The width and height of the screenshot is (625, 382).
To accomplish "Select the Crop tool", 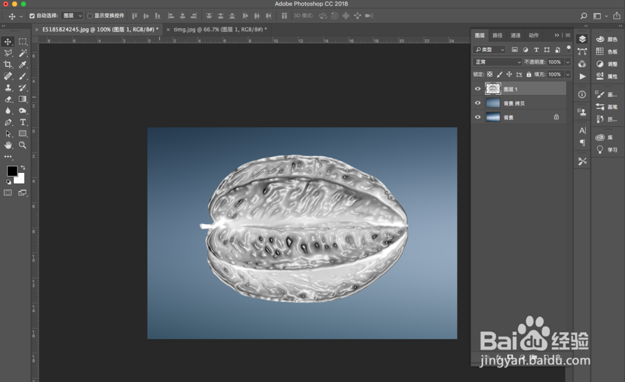I will [8, 63].
